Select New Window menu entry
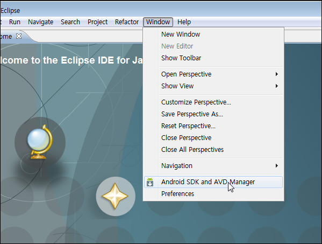This screenshot has height=244, width=322. [x=213, y=34]
